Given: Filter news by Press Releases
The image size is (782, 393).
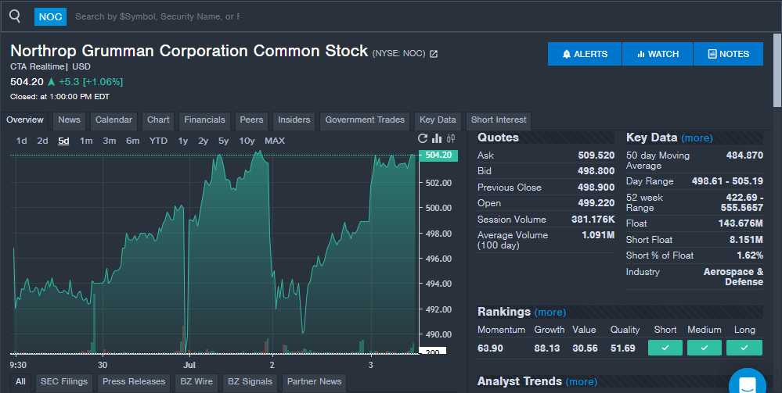Looking at the screenshot, I should pyautogui.click(x=134, y=381).
